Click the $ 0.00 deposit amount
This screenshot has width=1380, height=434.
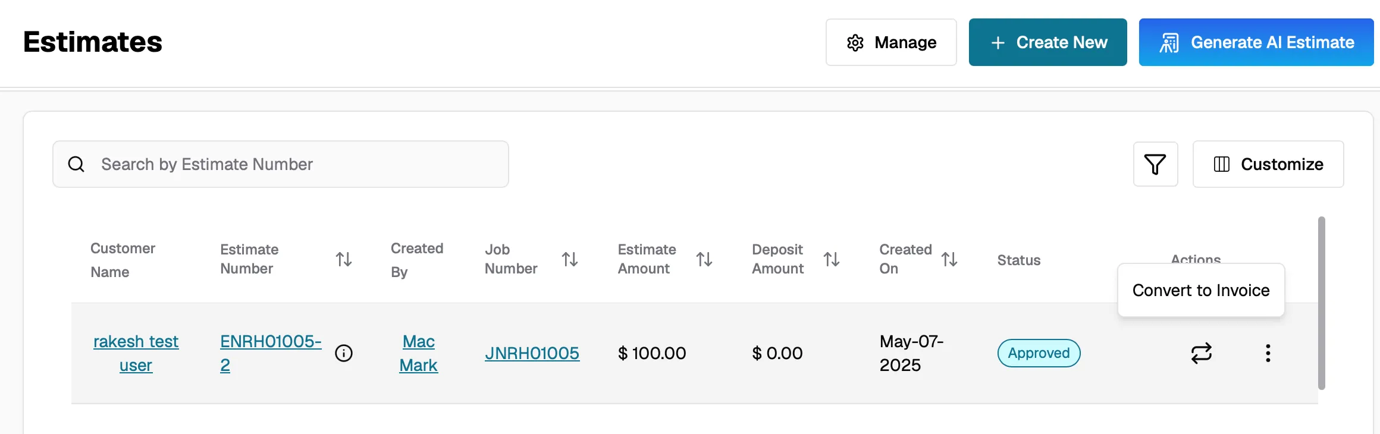tap(777, 353)
